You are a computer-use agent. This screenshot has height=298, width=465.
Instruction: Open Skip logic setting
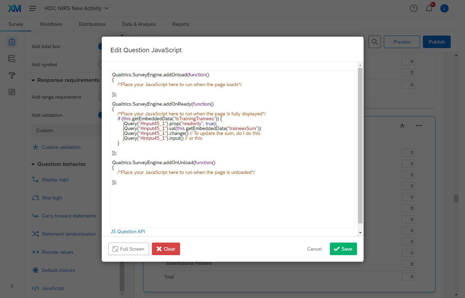click(52, 198)
